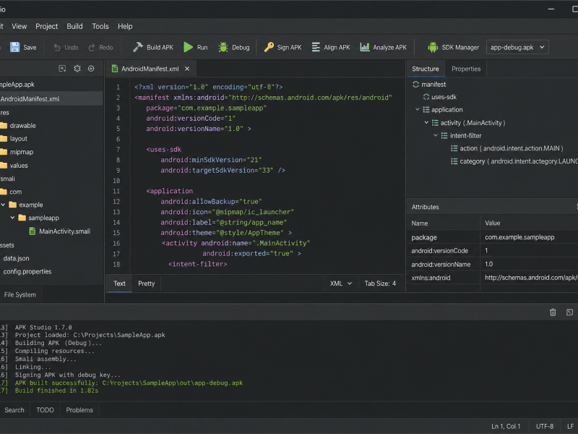This screenshot has height=434, width=578.
Task: Select the layout folder
Action: tap(19, 139)
